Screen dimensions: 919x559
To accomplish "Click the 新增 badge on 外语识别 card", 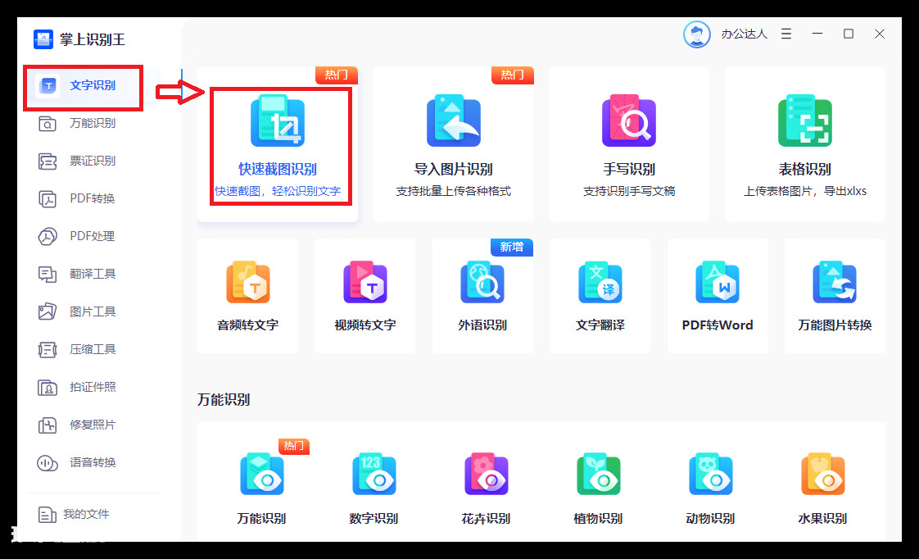I will pos(512,247).
